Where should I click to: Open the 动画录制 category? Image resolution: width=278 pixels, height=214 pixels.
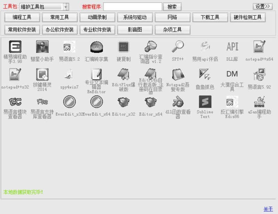point(97,17)
